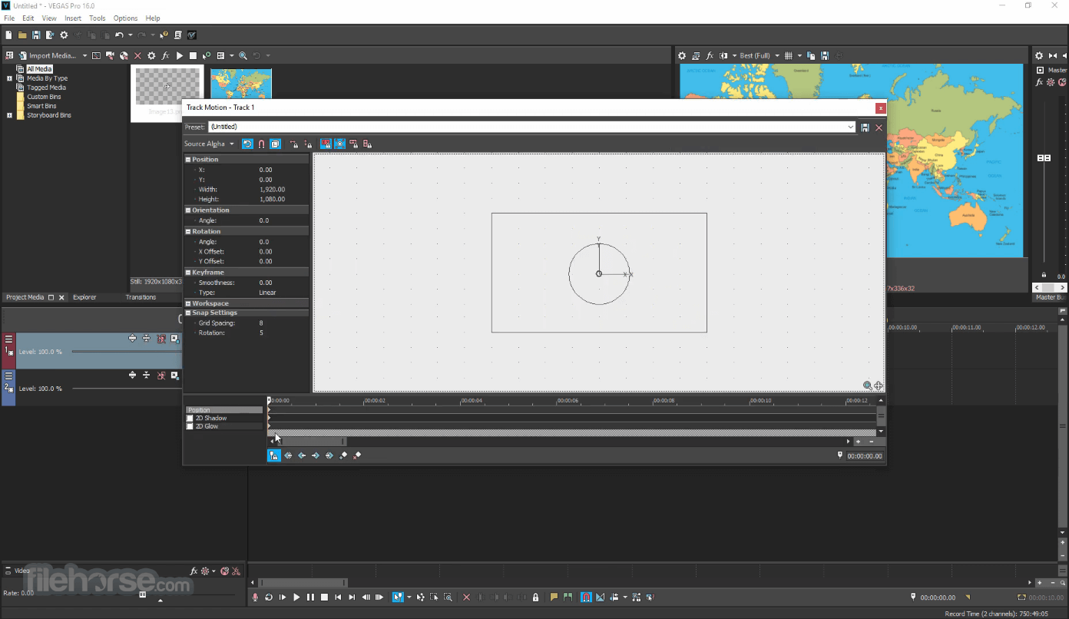Switch to the Transitions tab

pos(141,297)
